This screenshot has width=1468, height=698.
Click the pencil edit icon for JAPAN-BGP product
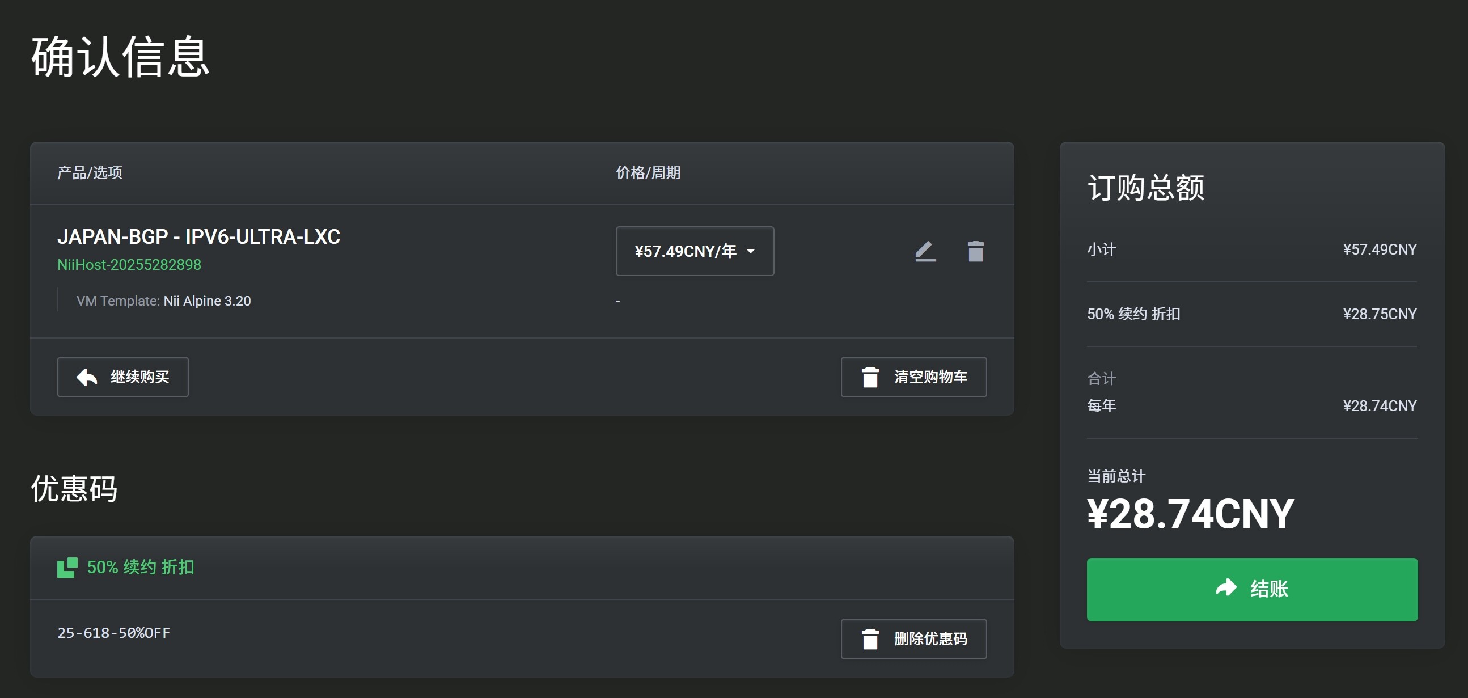click(925, 251)
